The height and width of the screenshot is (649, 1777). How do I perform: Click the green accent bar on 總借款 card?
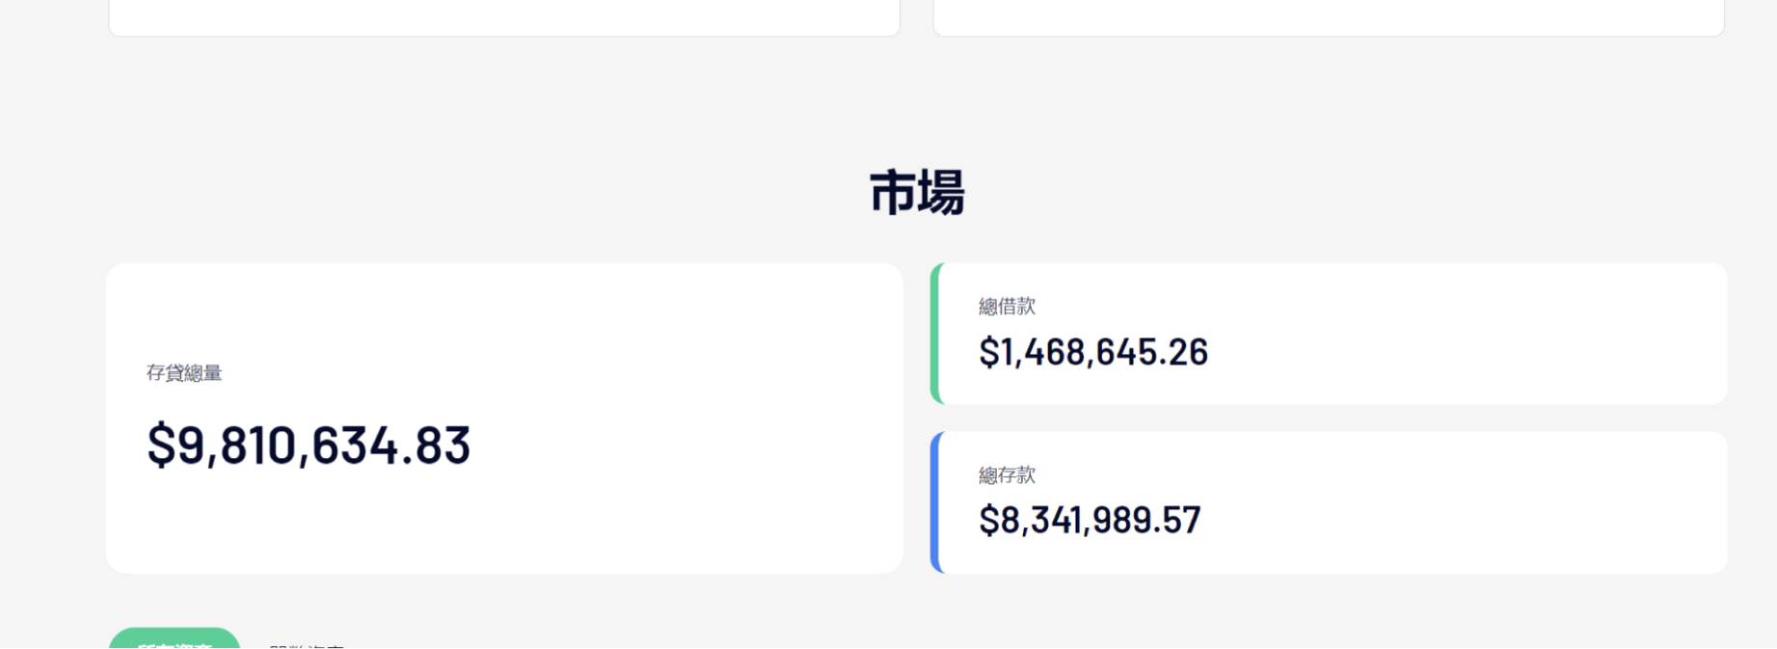[x=935, y=334]
